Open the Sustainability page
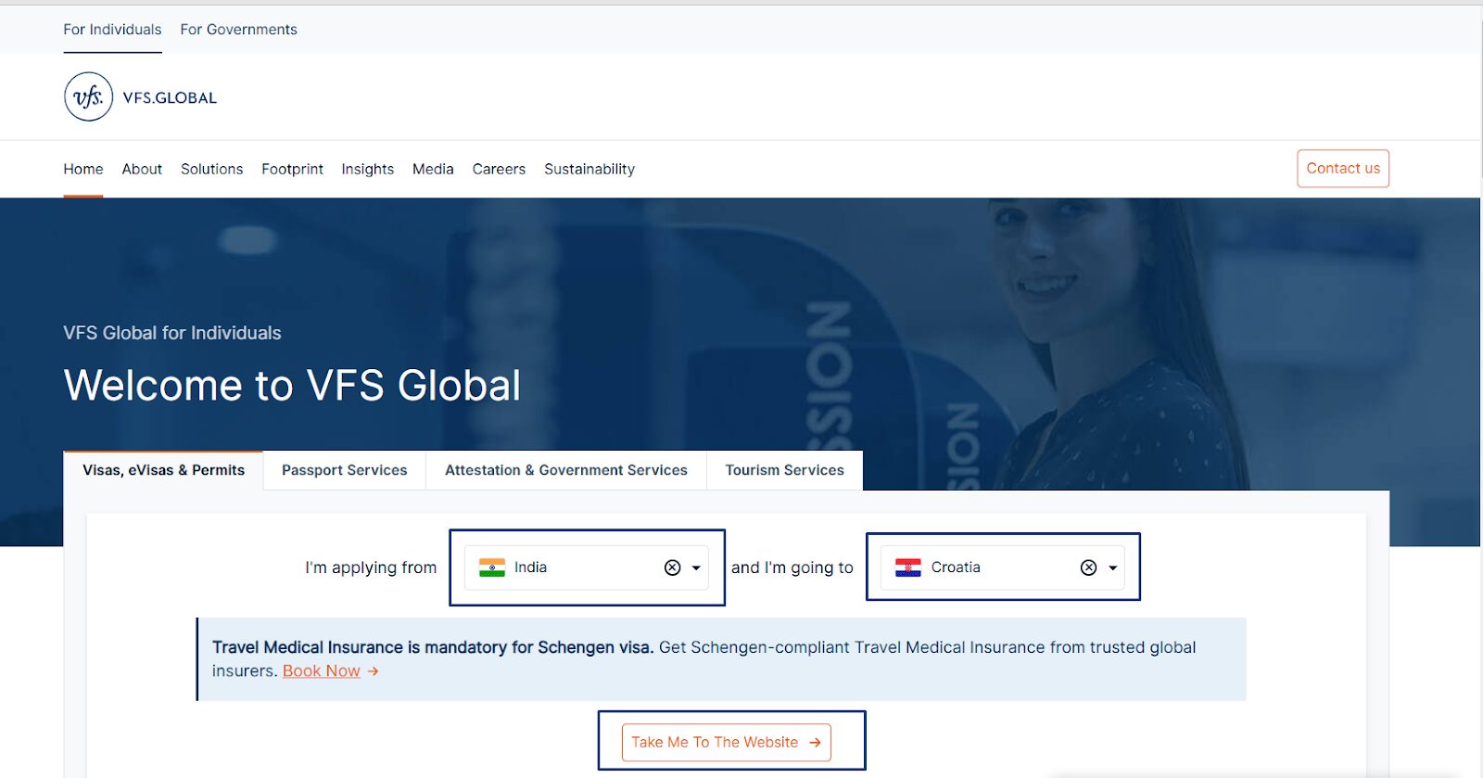 click(589, 169)
